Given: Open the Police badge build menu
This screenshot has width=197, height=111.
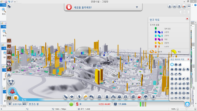Looking at the screenshot, I should pos(125,97).
